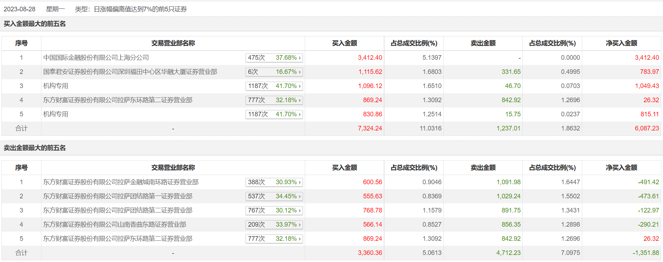Select the 6,087.23 net buy total cell
Viewport: 663px width, 262px height.
click(x=647, y=128)
